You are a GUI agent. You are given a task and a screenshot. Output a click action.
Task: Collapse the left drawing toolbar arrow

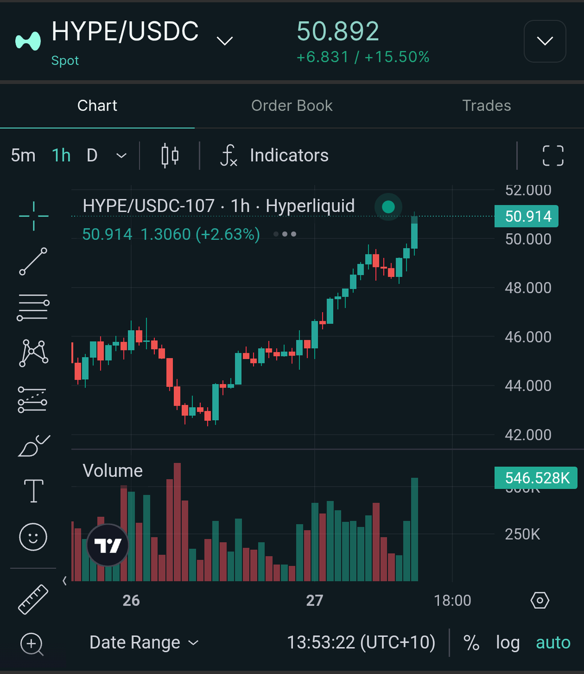pos(65,581)
